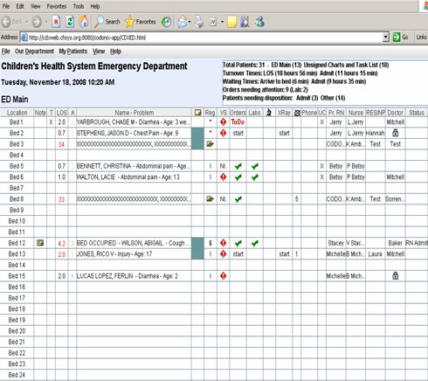Click green Labs checkmark for Bed 6

coord(255,177)
